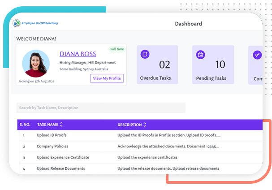Click the Pending Tasks calendar icon
This screenshot has width=272, height=190.
click(201, 55)
